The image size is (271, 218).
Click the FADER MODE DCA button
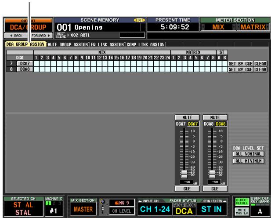point(184,209)
